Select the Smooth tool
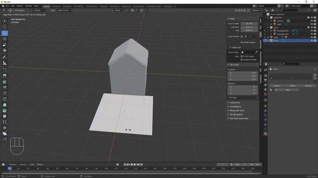Viewport: 318px width, 178px height. (4, 116)
